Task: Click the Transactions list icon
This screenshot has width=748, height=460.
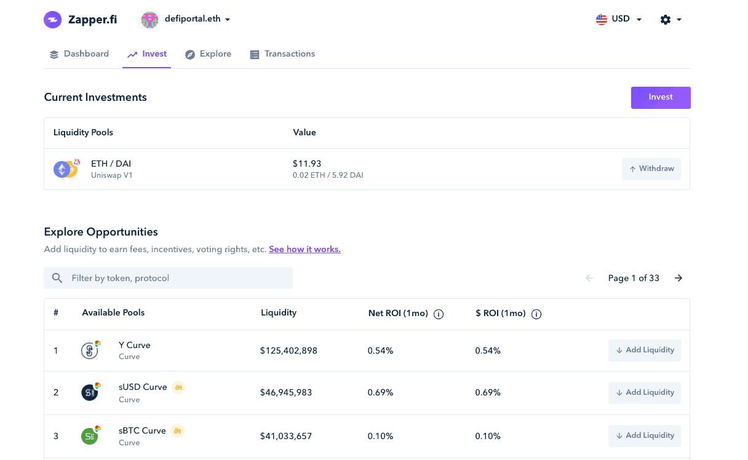Action: tap(255, 55)
